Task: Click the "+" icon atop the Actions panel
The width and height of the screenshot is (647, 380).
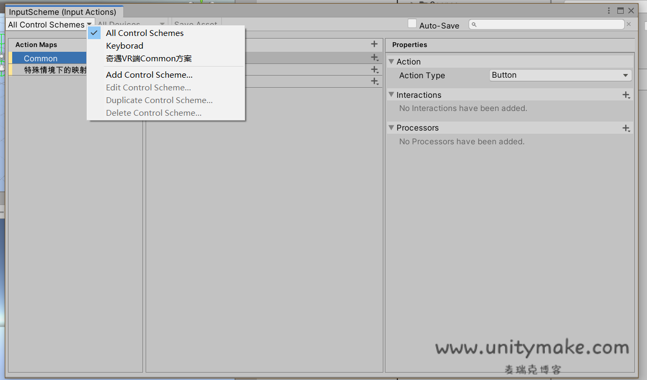Action: pos(374,44)
